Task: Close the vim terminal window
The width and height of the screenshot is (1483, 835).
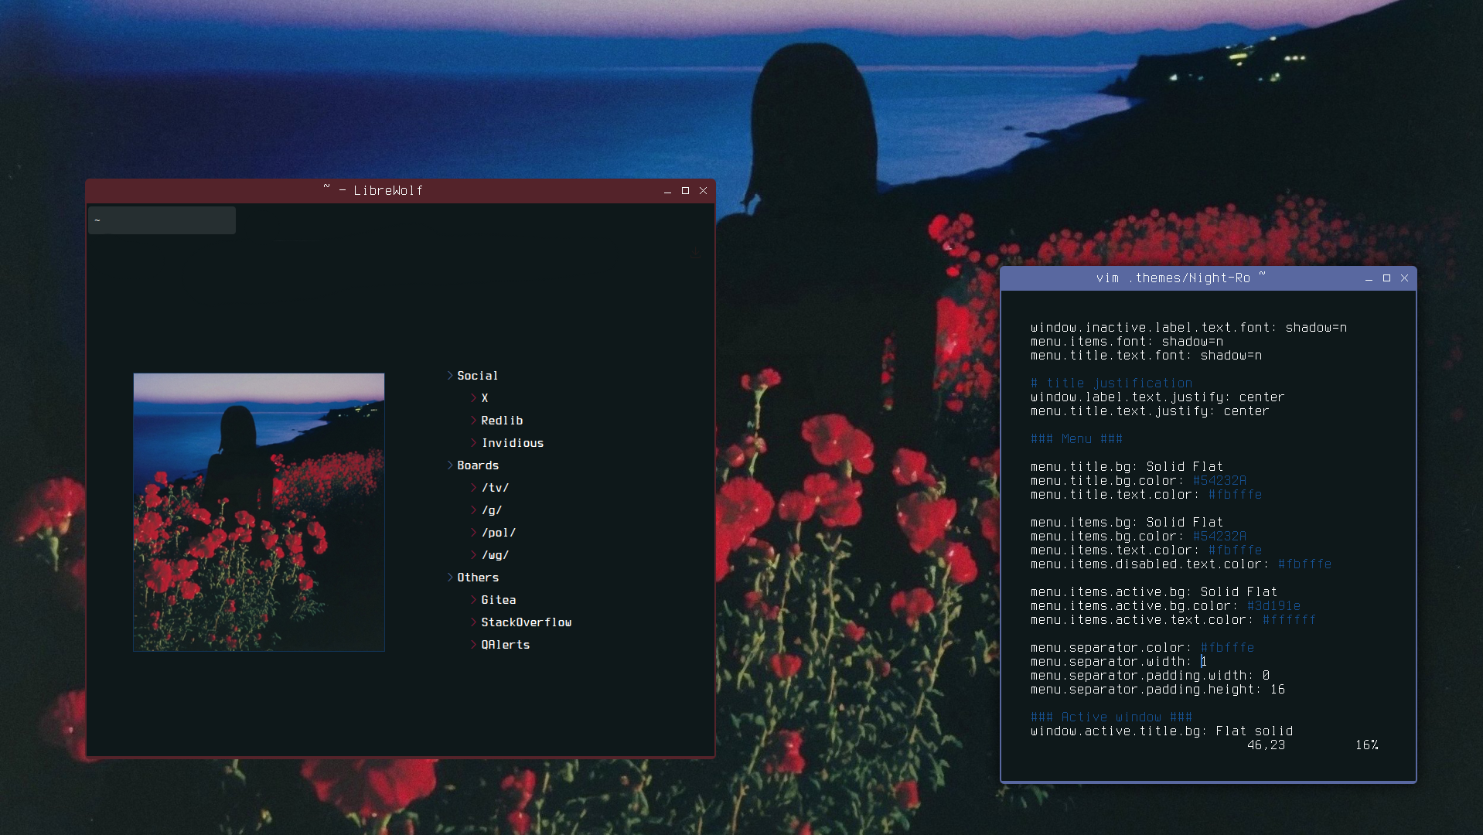Action: (1405, 278)
